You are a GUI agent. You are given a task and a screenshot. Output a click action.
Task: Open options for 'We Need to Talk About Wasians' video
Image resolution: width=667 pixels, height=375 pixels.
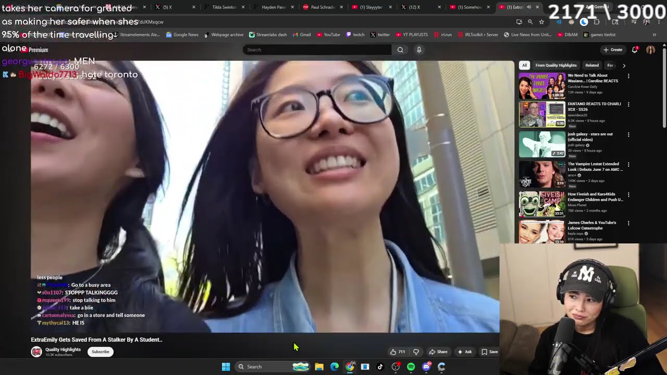click(x=628, y=76)
